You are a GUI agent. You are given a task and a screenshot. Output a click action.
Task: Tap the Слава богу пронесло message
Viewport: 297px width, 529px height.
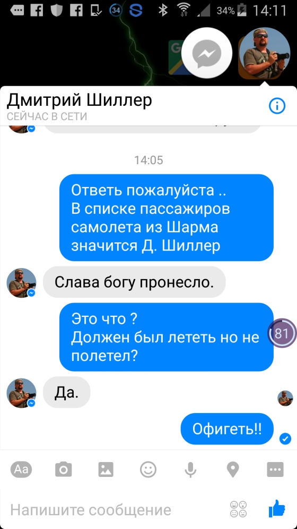click(134, 282)
